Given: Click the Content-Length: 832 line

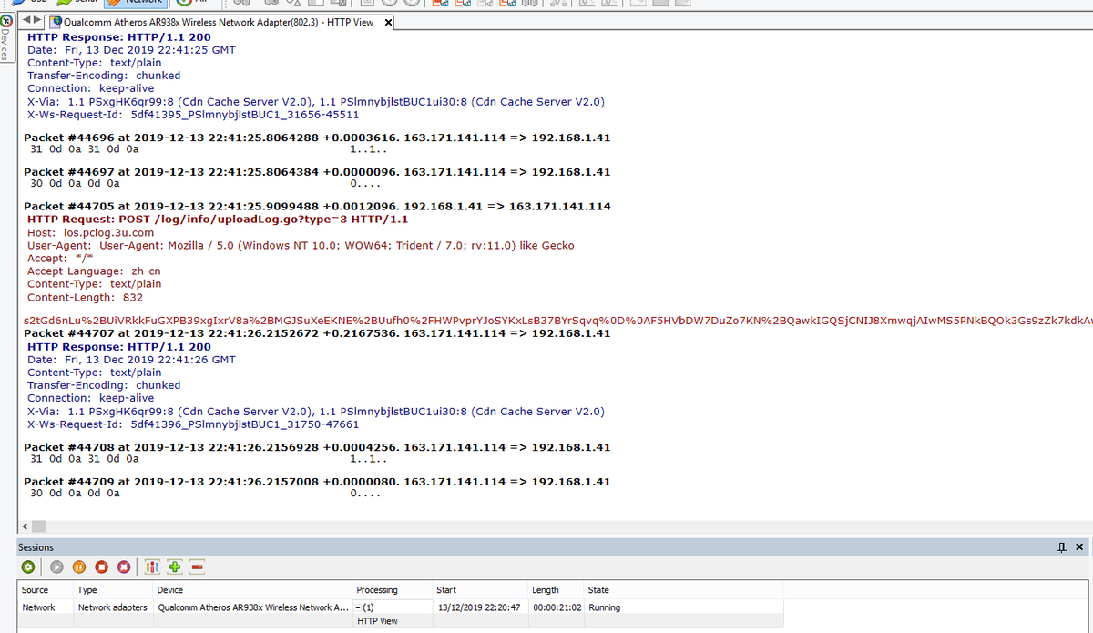Looking at the screenshot, I should coord(85,298).
